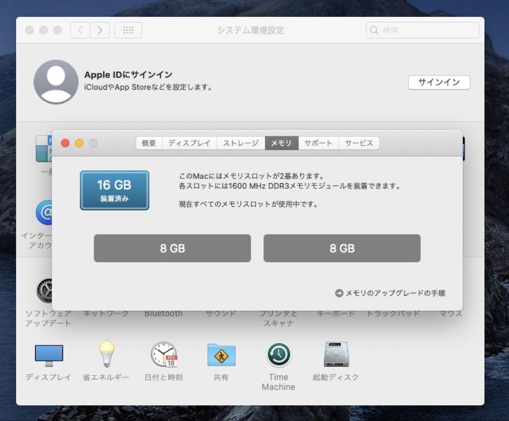Click the magnifying glass search icon
The image size is (509, 421).
pyautogui.click(x=374, y=30)
